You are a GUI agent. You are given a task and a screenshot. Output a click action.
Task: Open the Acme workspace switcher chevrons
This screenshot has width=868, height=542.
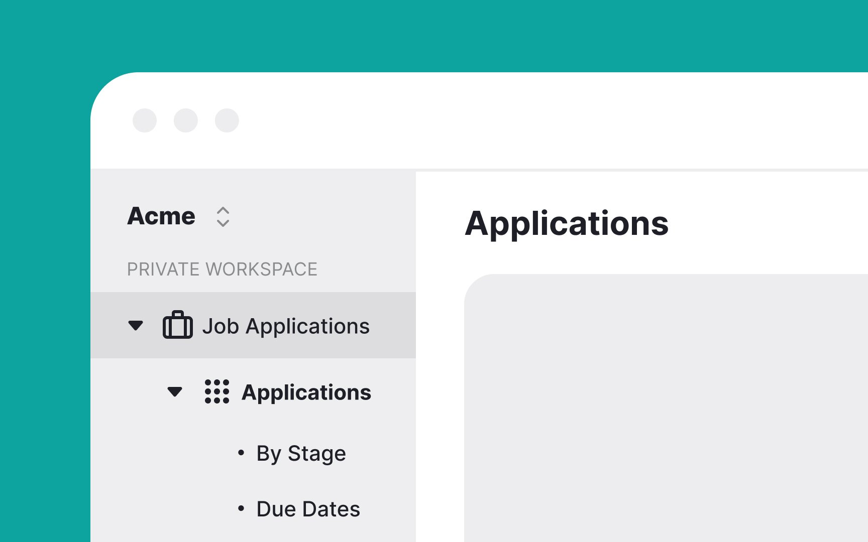coord(223,217)
